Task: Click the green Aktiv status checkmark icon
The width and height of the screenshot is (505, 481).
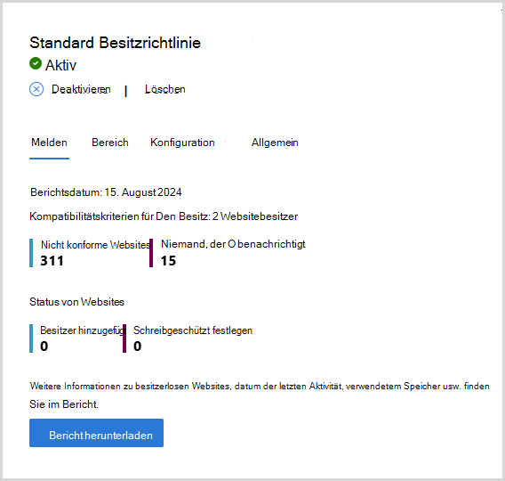Action: point(36,63)
